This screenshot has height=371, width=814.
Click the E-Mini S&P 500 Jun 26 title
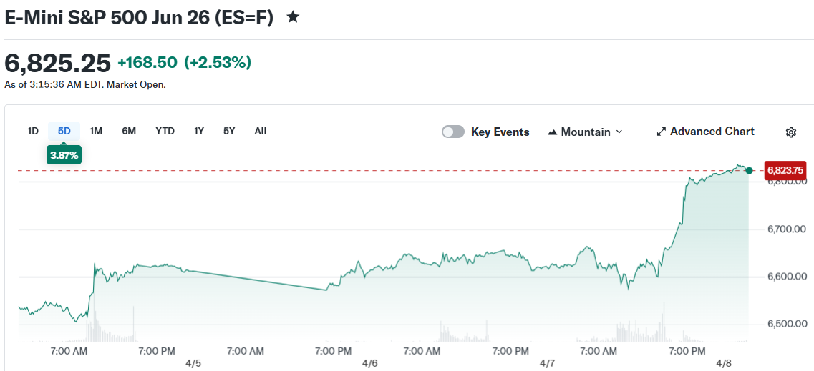coord(139,18)
